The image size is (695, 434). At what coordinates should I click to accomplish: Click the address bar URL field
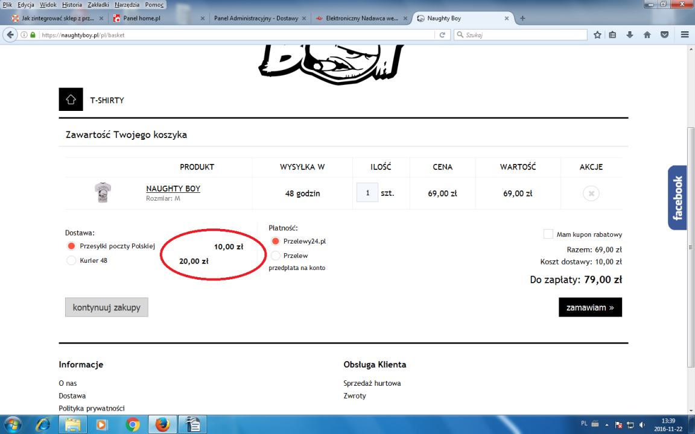point(237,34)
